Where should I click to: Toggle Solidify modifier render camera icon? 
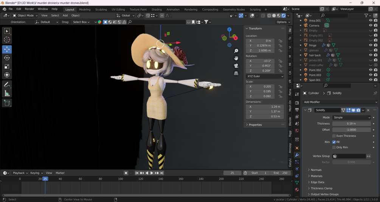click(x=358, y=110)
